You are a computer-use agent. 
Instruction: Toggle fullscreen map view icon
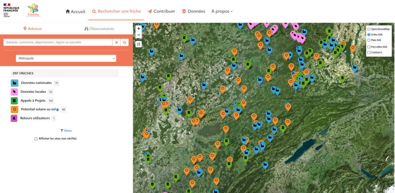point(139,44)
